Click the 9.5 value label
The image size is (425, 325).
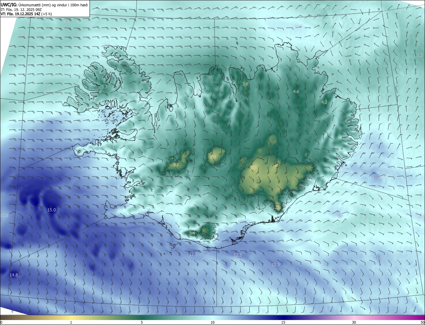(x=350, y=299)
